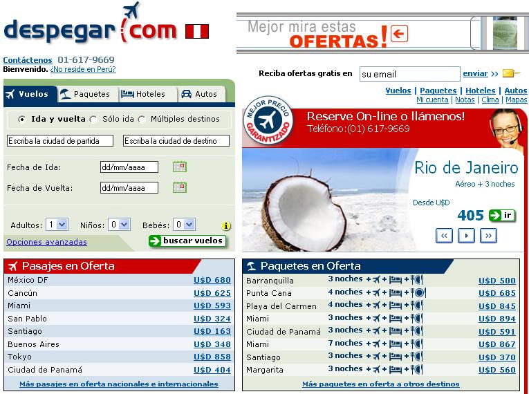Click the Paquetes link in top navigation
Screen dimensions: 529x394
tap(438, 91)
